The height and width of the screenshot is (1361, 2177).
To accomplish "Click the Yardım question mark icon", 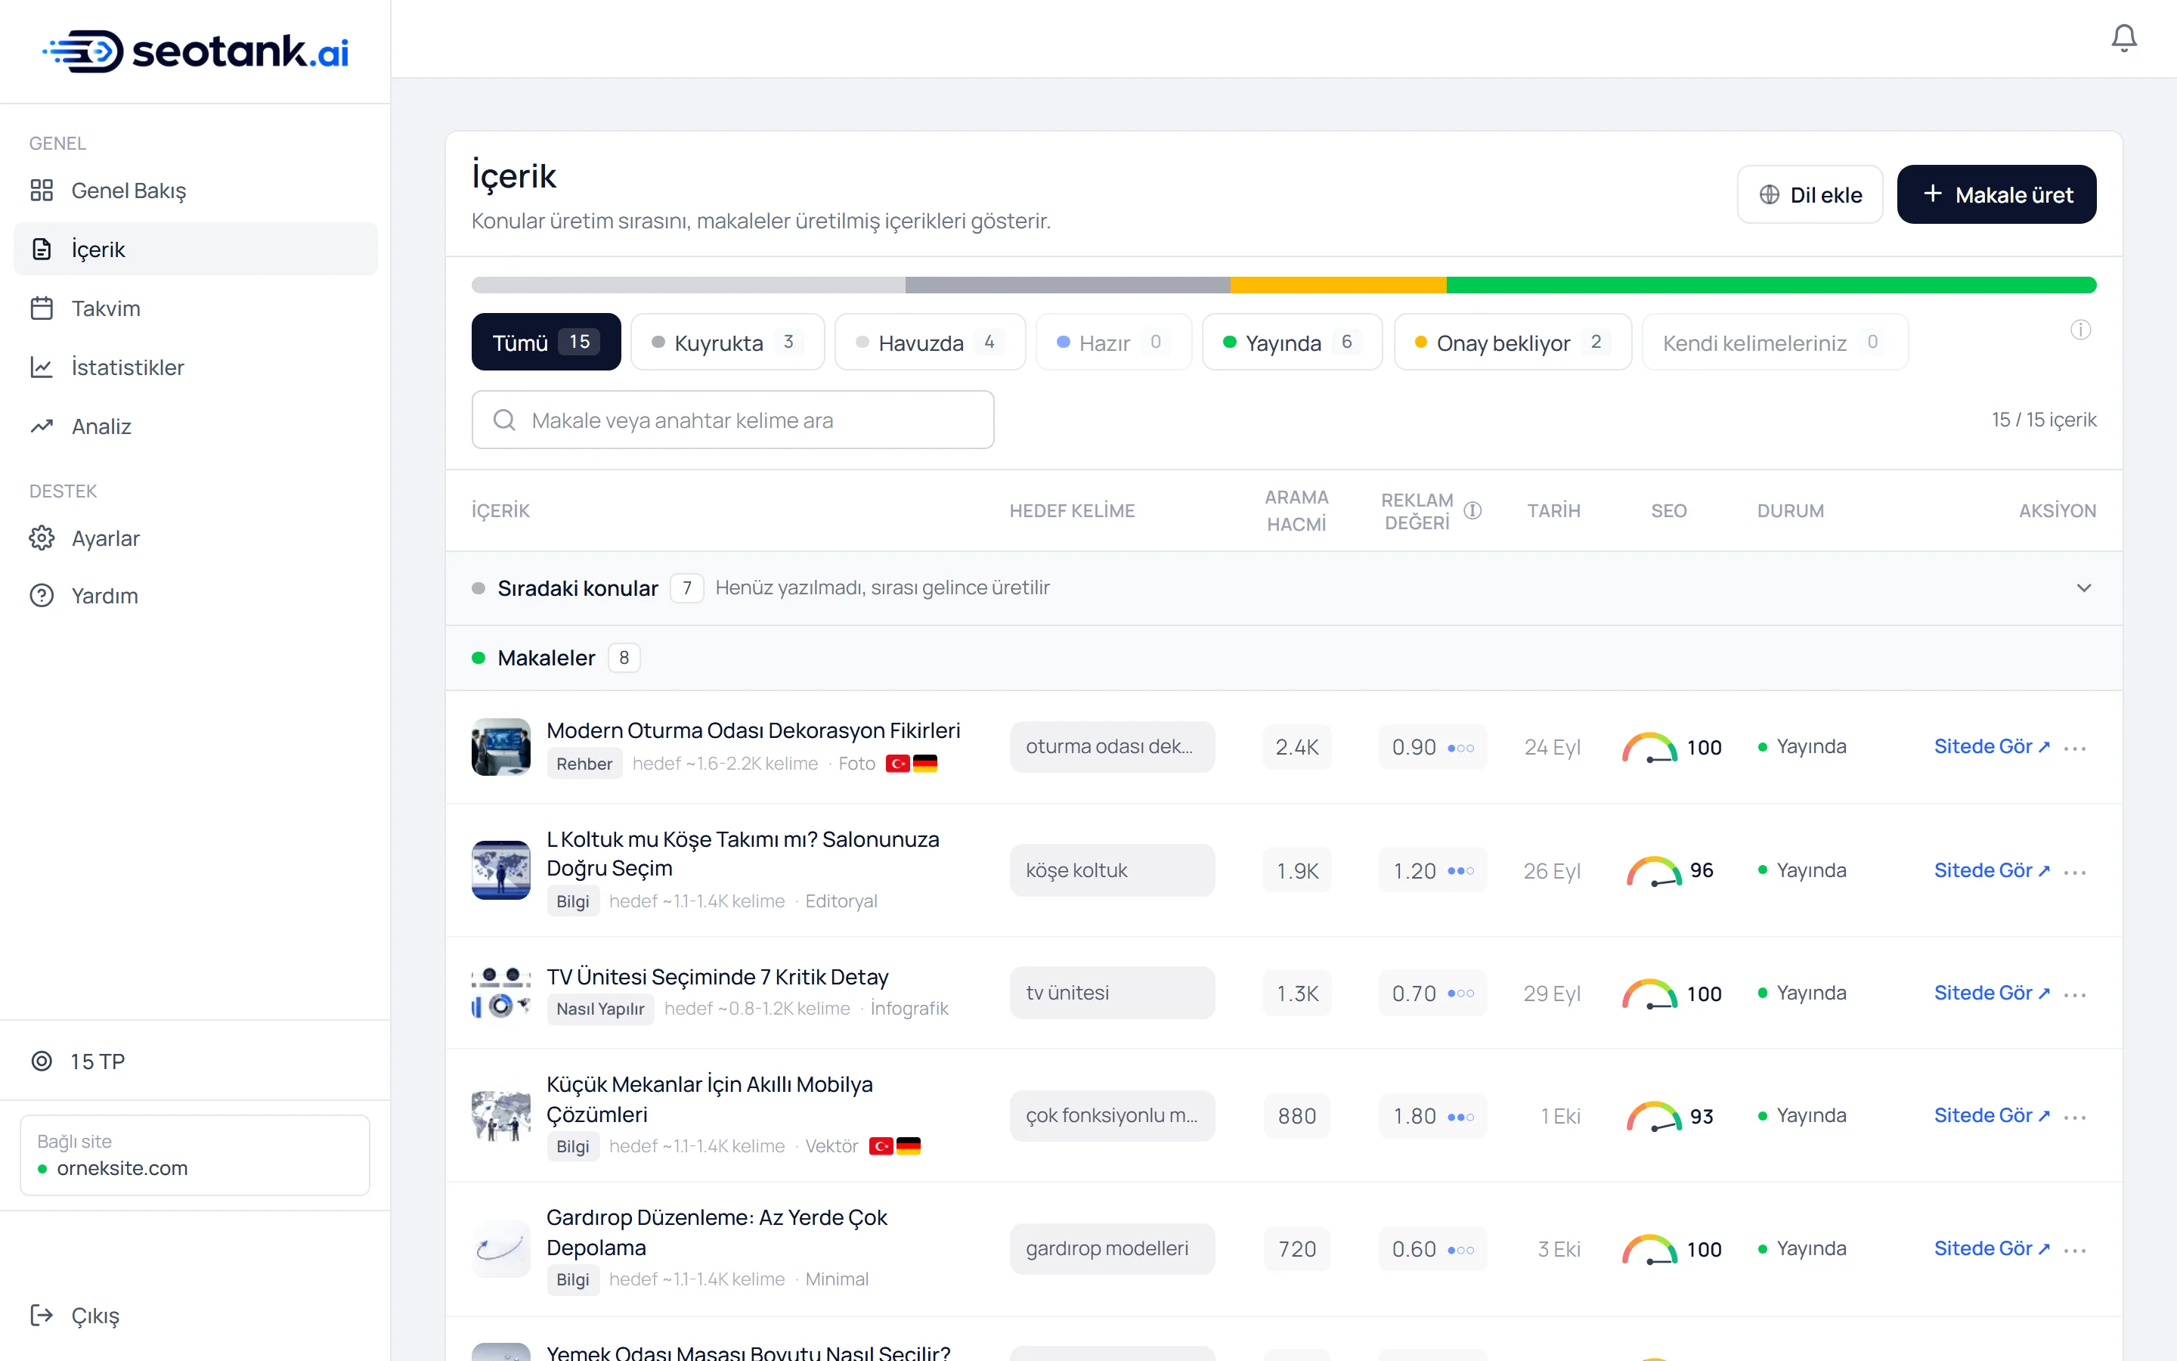I will coord(42,596).
